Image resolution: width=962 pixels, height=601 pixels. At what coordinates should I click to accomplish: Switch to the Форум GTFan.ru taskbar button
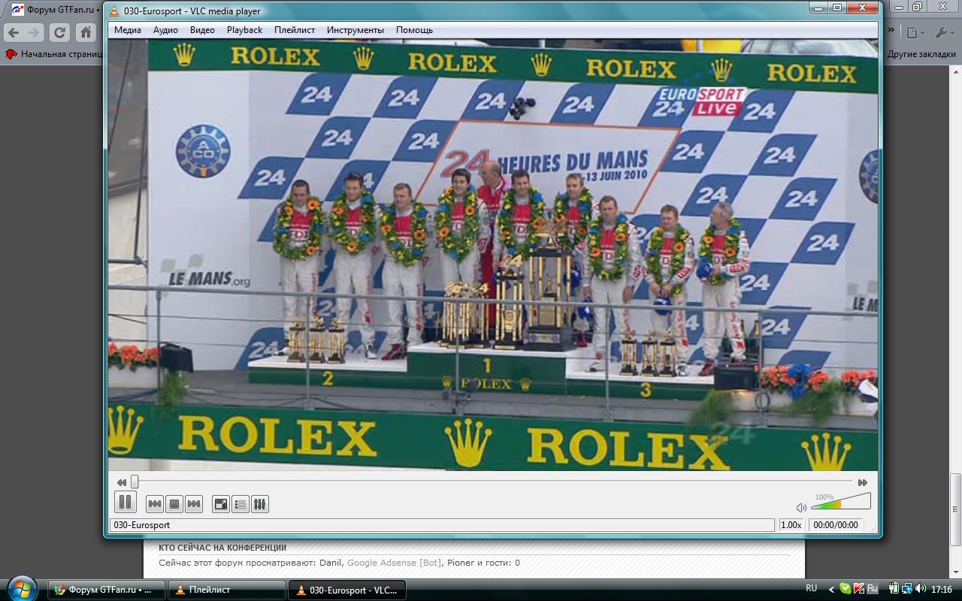[107, 590]
